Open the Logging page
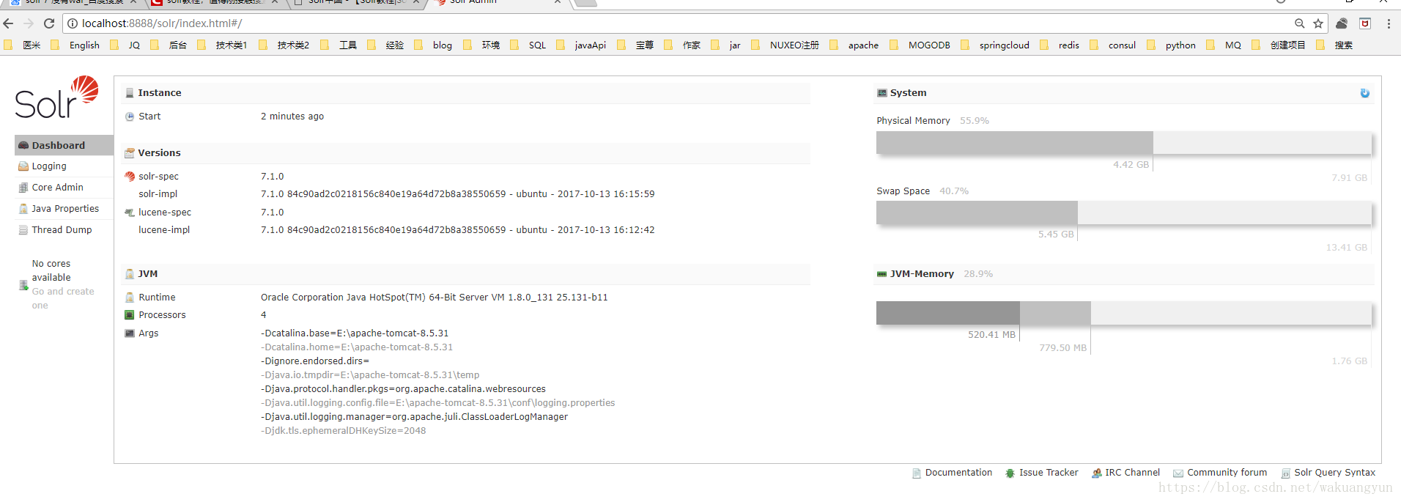The height and width of the screenshot is (502, 1401). (x=49, y=166)
